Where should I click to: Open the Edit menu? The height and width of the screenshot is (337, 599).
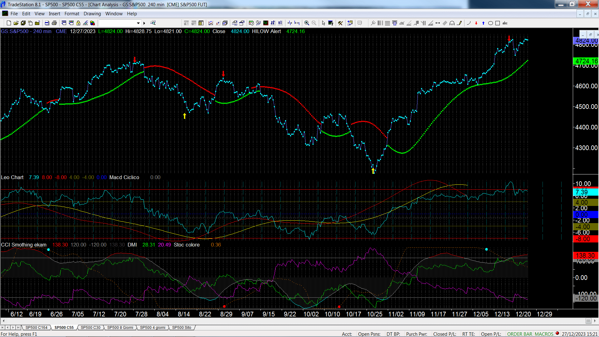coord(26,14)
